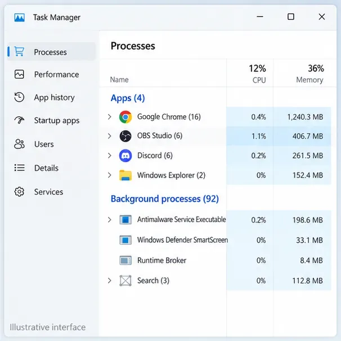Expand the Discord process group

click(110, 156)
